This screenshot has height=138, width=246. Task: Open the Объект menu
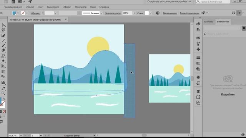(30, 7)
